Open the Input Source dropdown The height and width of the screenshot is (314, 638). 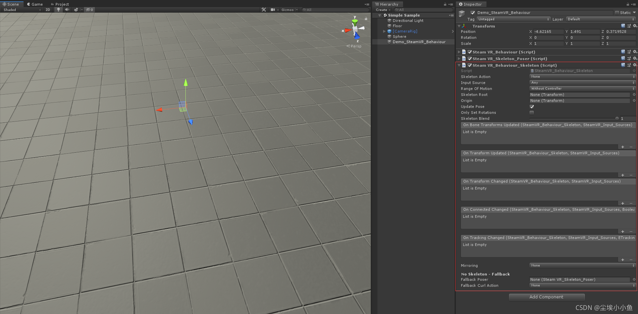[x=583, y=83]
